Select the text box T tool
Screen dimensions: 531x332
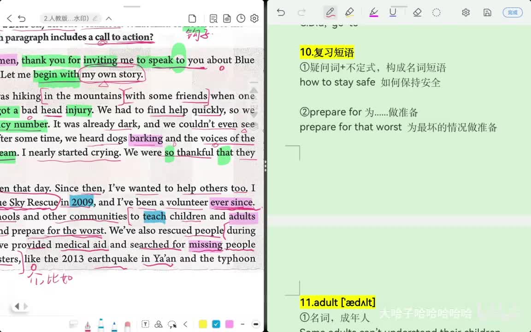[145, 324]
